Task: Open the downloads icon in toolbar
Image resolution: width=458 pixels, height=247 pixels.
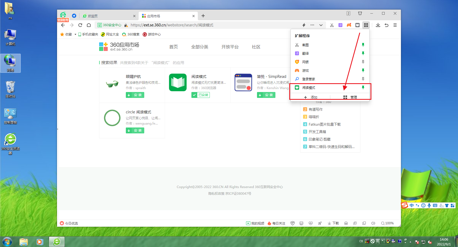Action: (378, 25)
